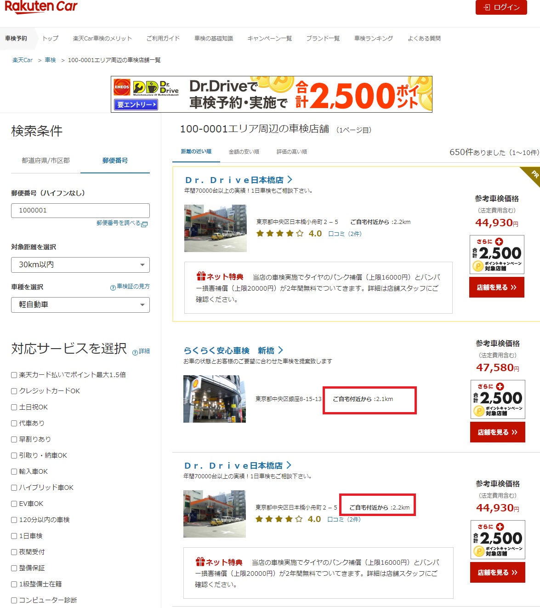Check the 整備保証 checkbox

pyautogui.click(x=14, y=568)
